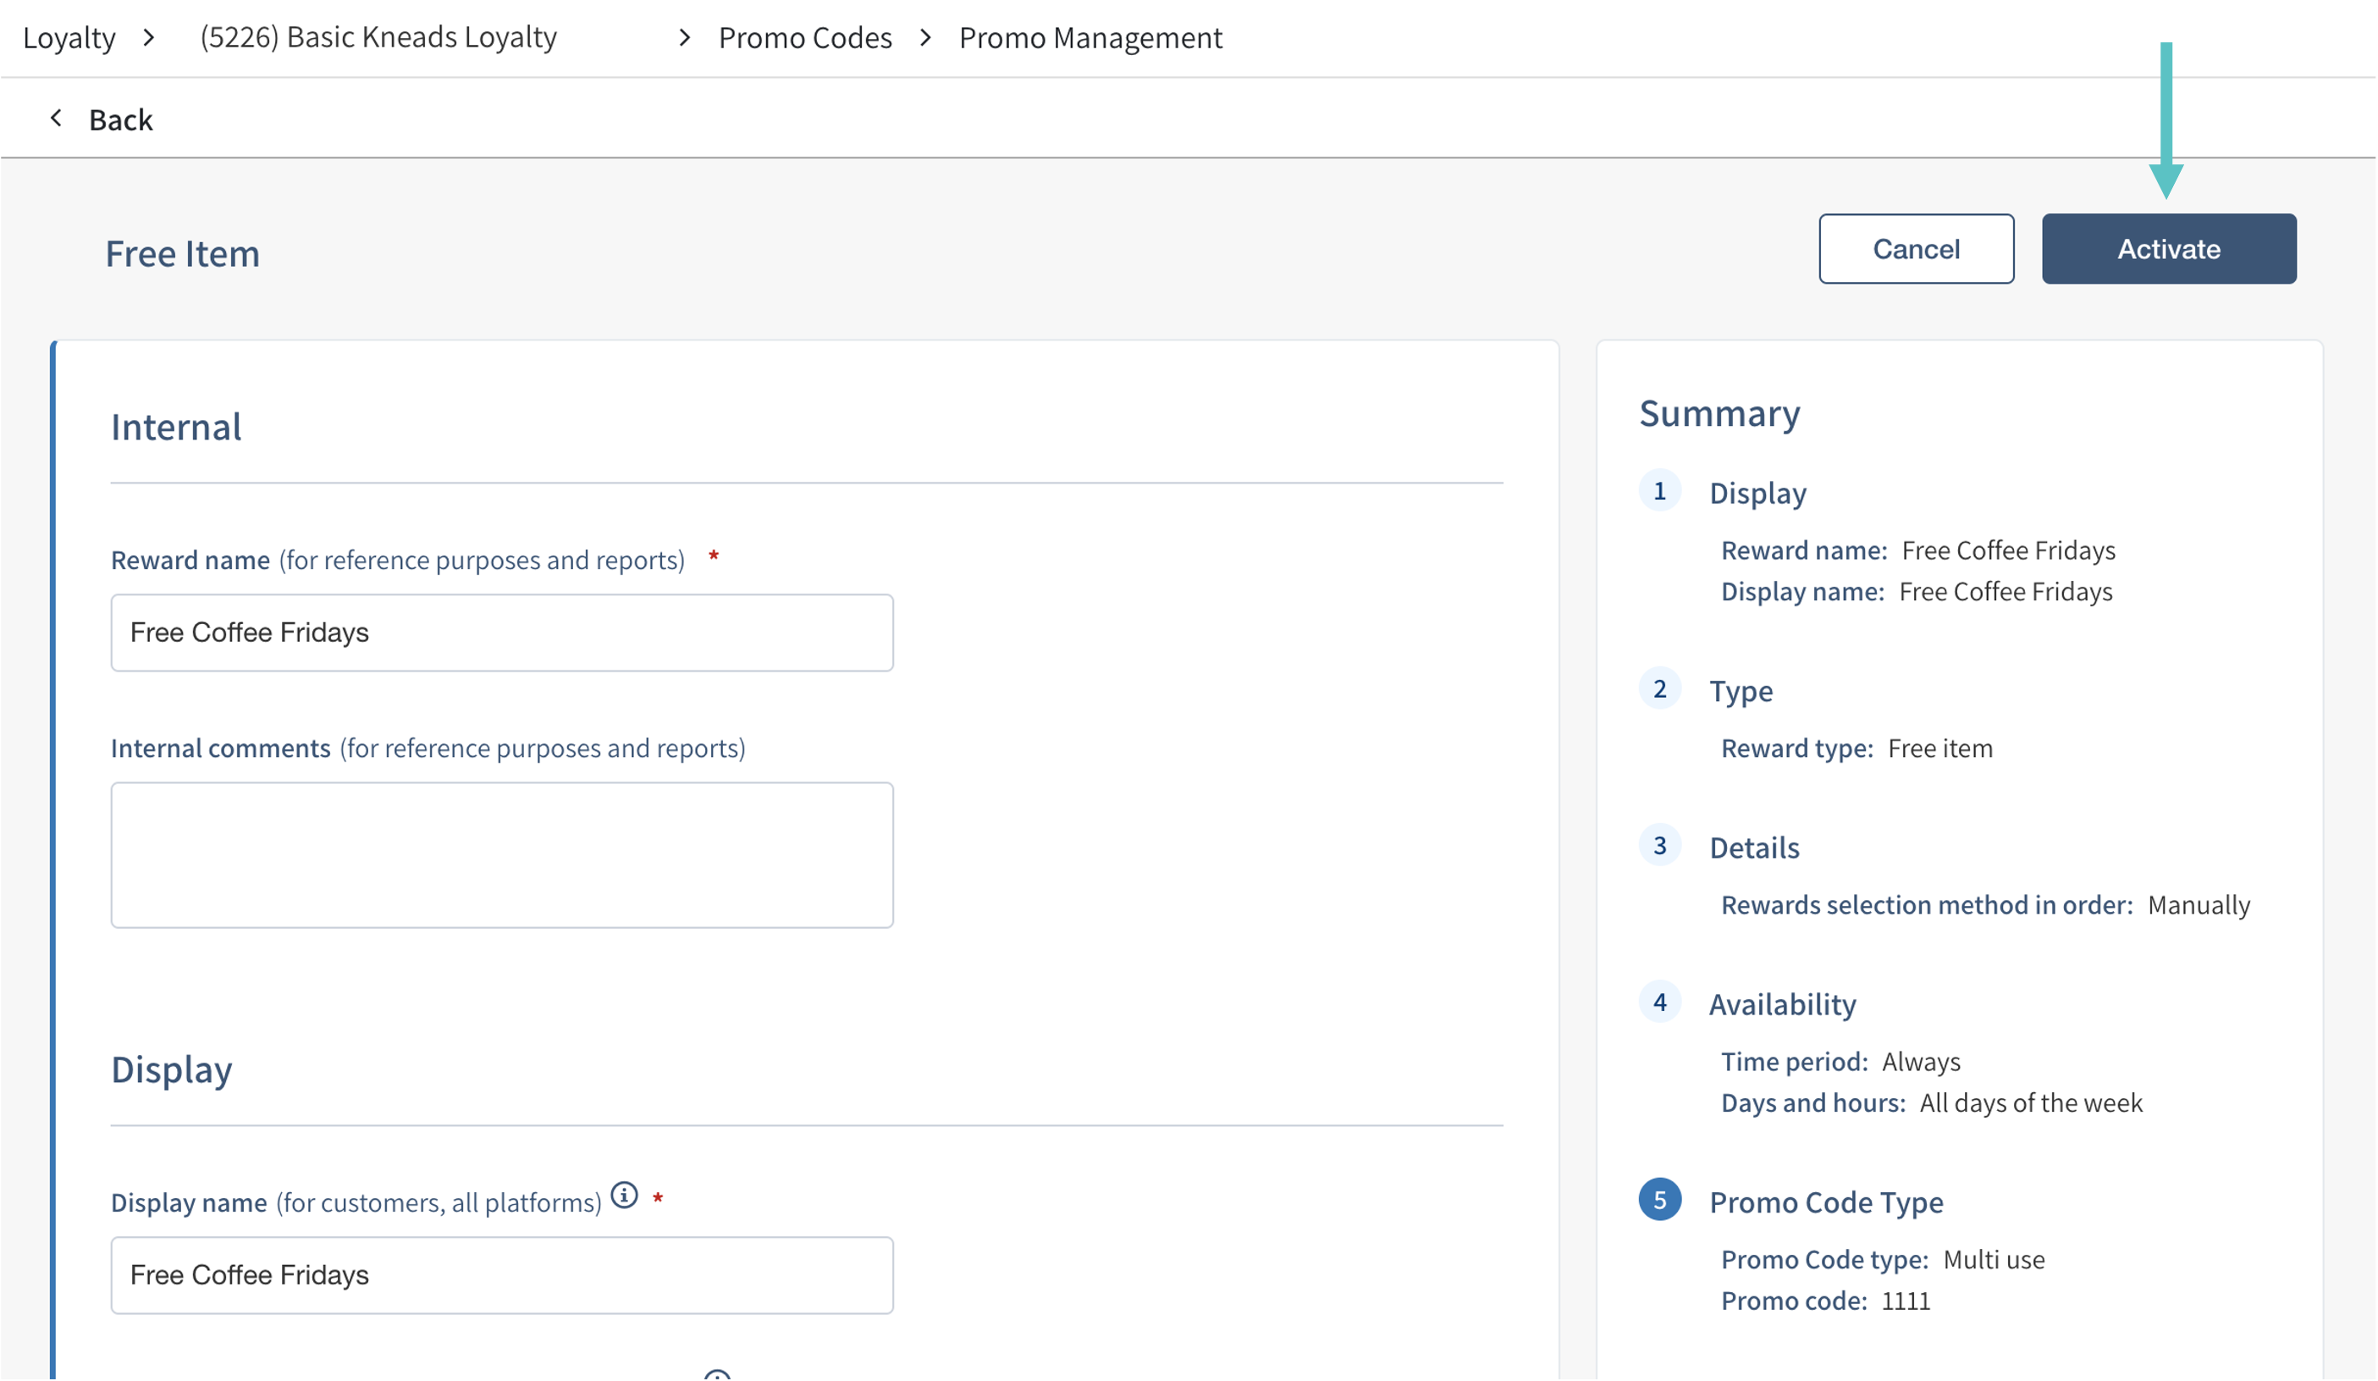2378x1381 pixels.
Task: Go to the Promo Codes breadcrumb
Action: tap(804, 38)
